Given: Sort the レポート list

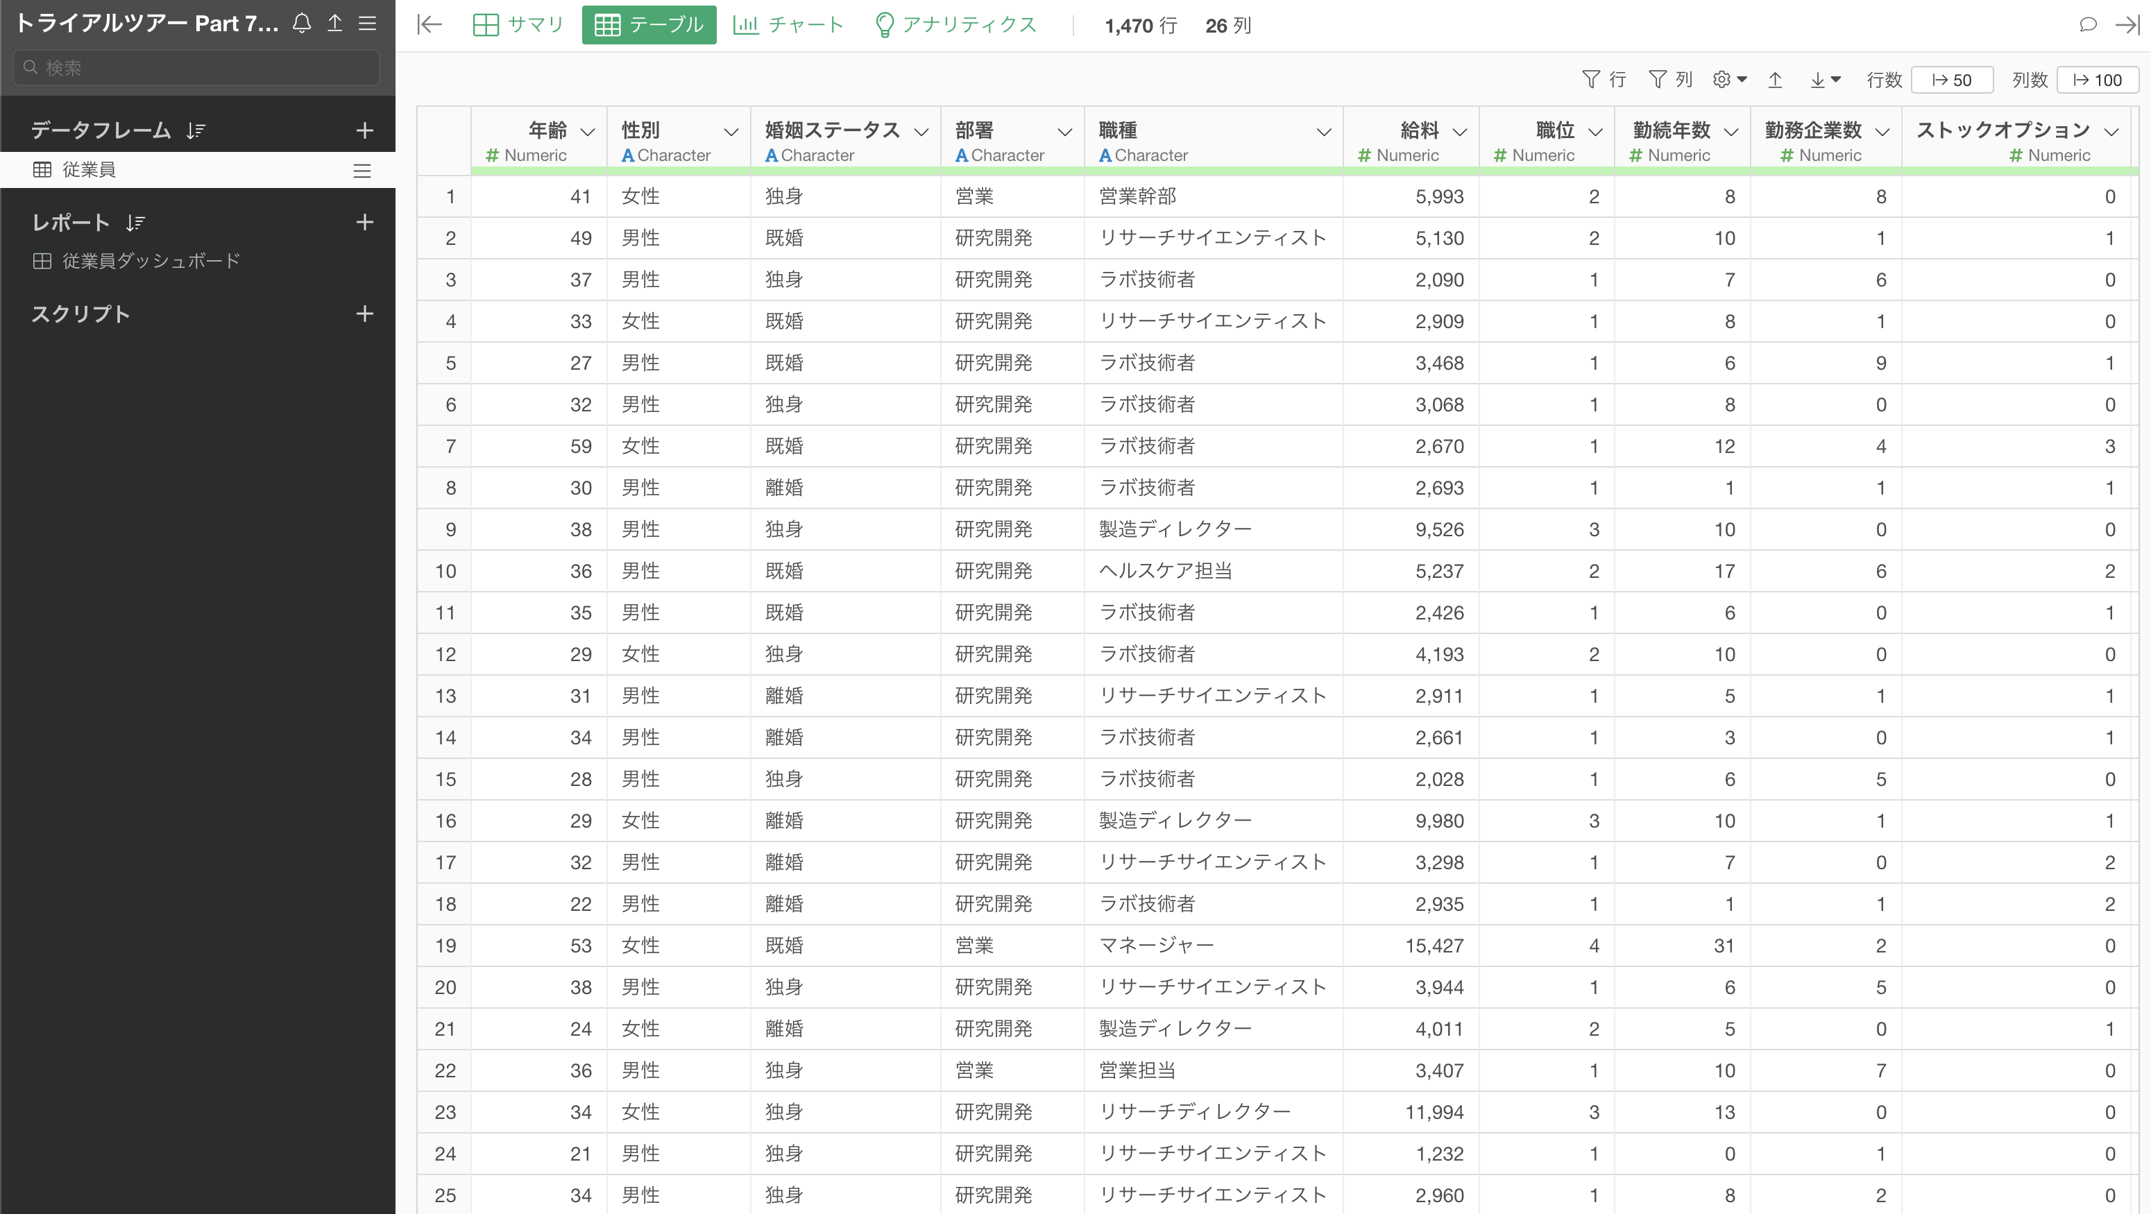Looking at the screenshot, I should pos(135,222).
